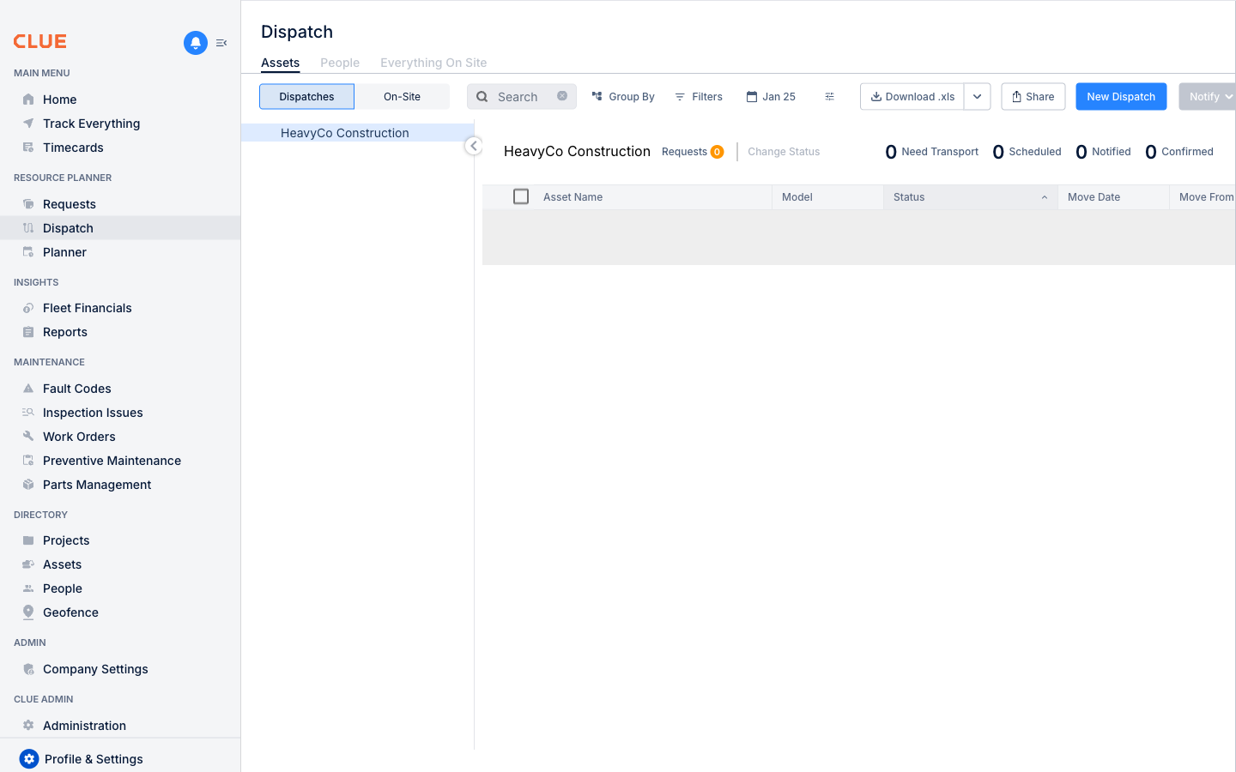1236x772 pixels.
Task: Download the .xls file
Action: click(912, 97)
